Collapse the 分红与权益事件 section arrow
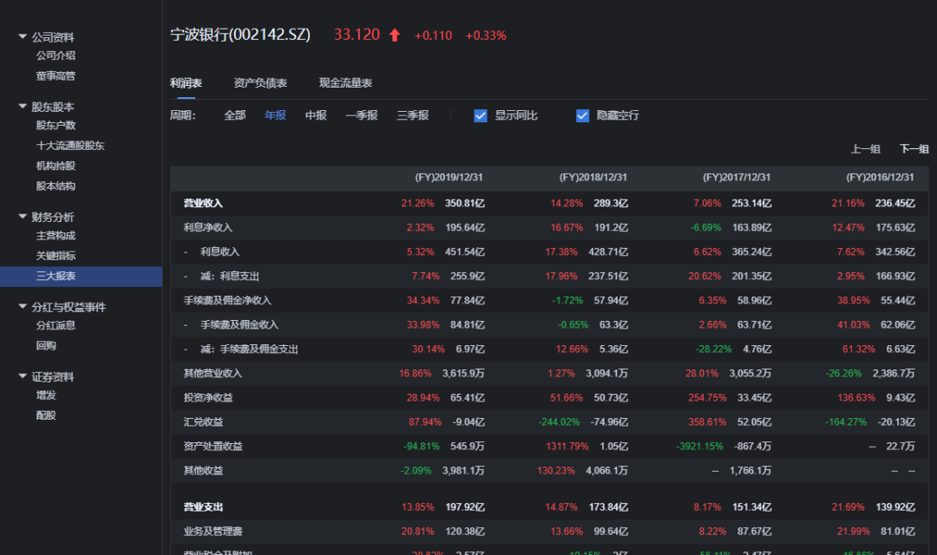 (23, 306)
